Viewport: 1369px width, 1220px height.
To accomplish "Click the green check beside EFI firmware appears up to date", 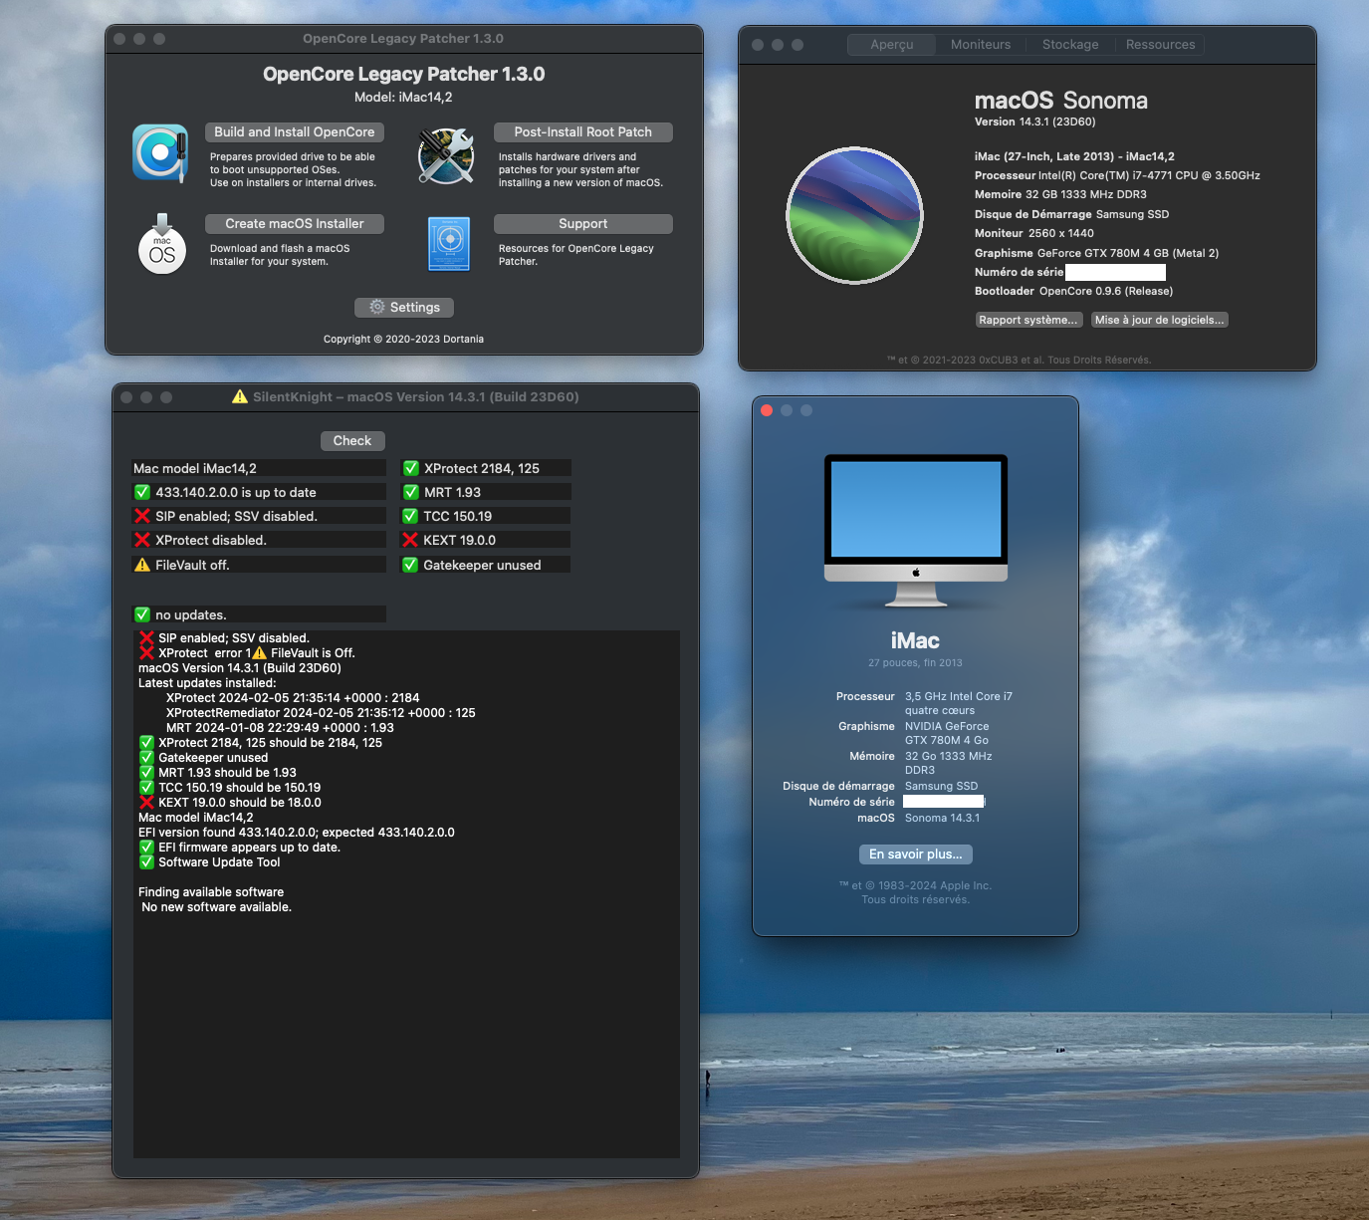I will point(146,848).
